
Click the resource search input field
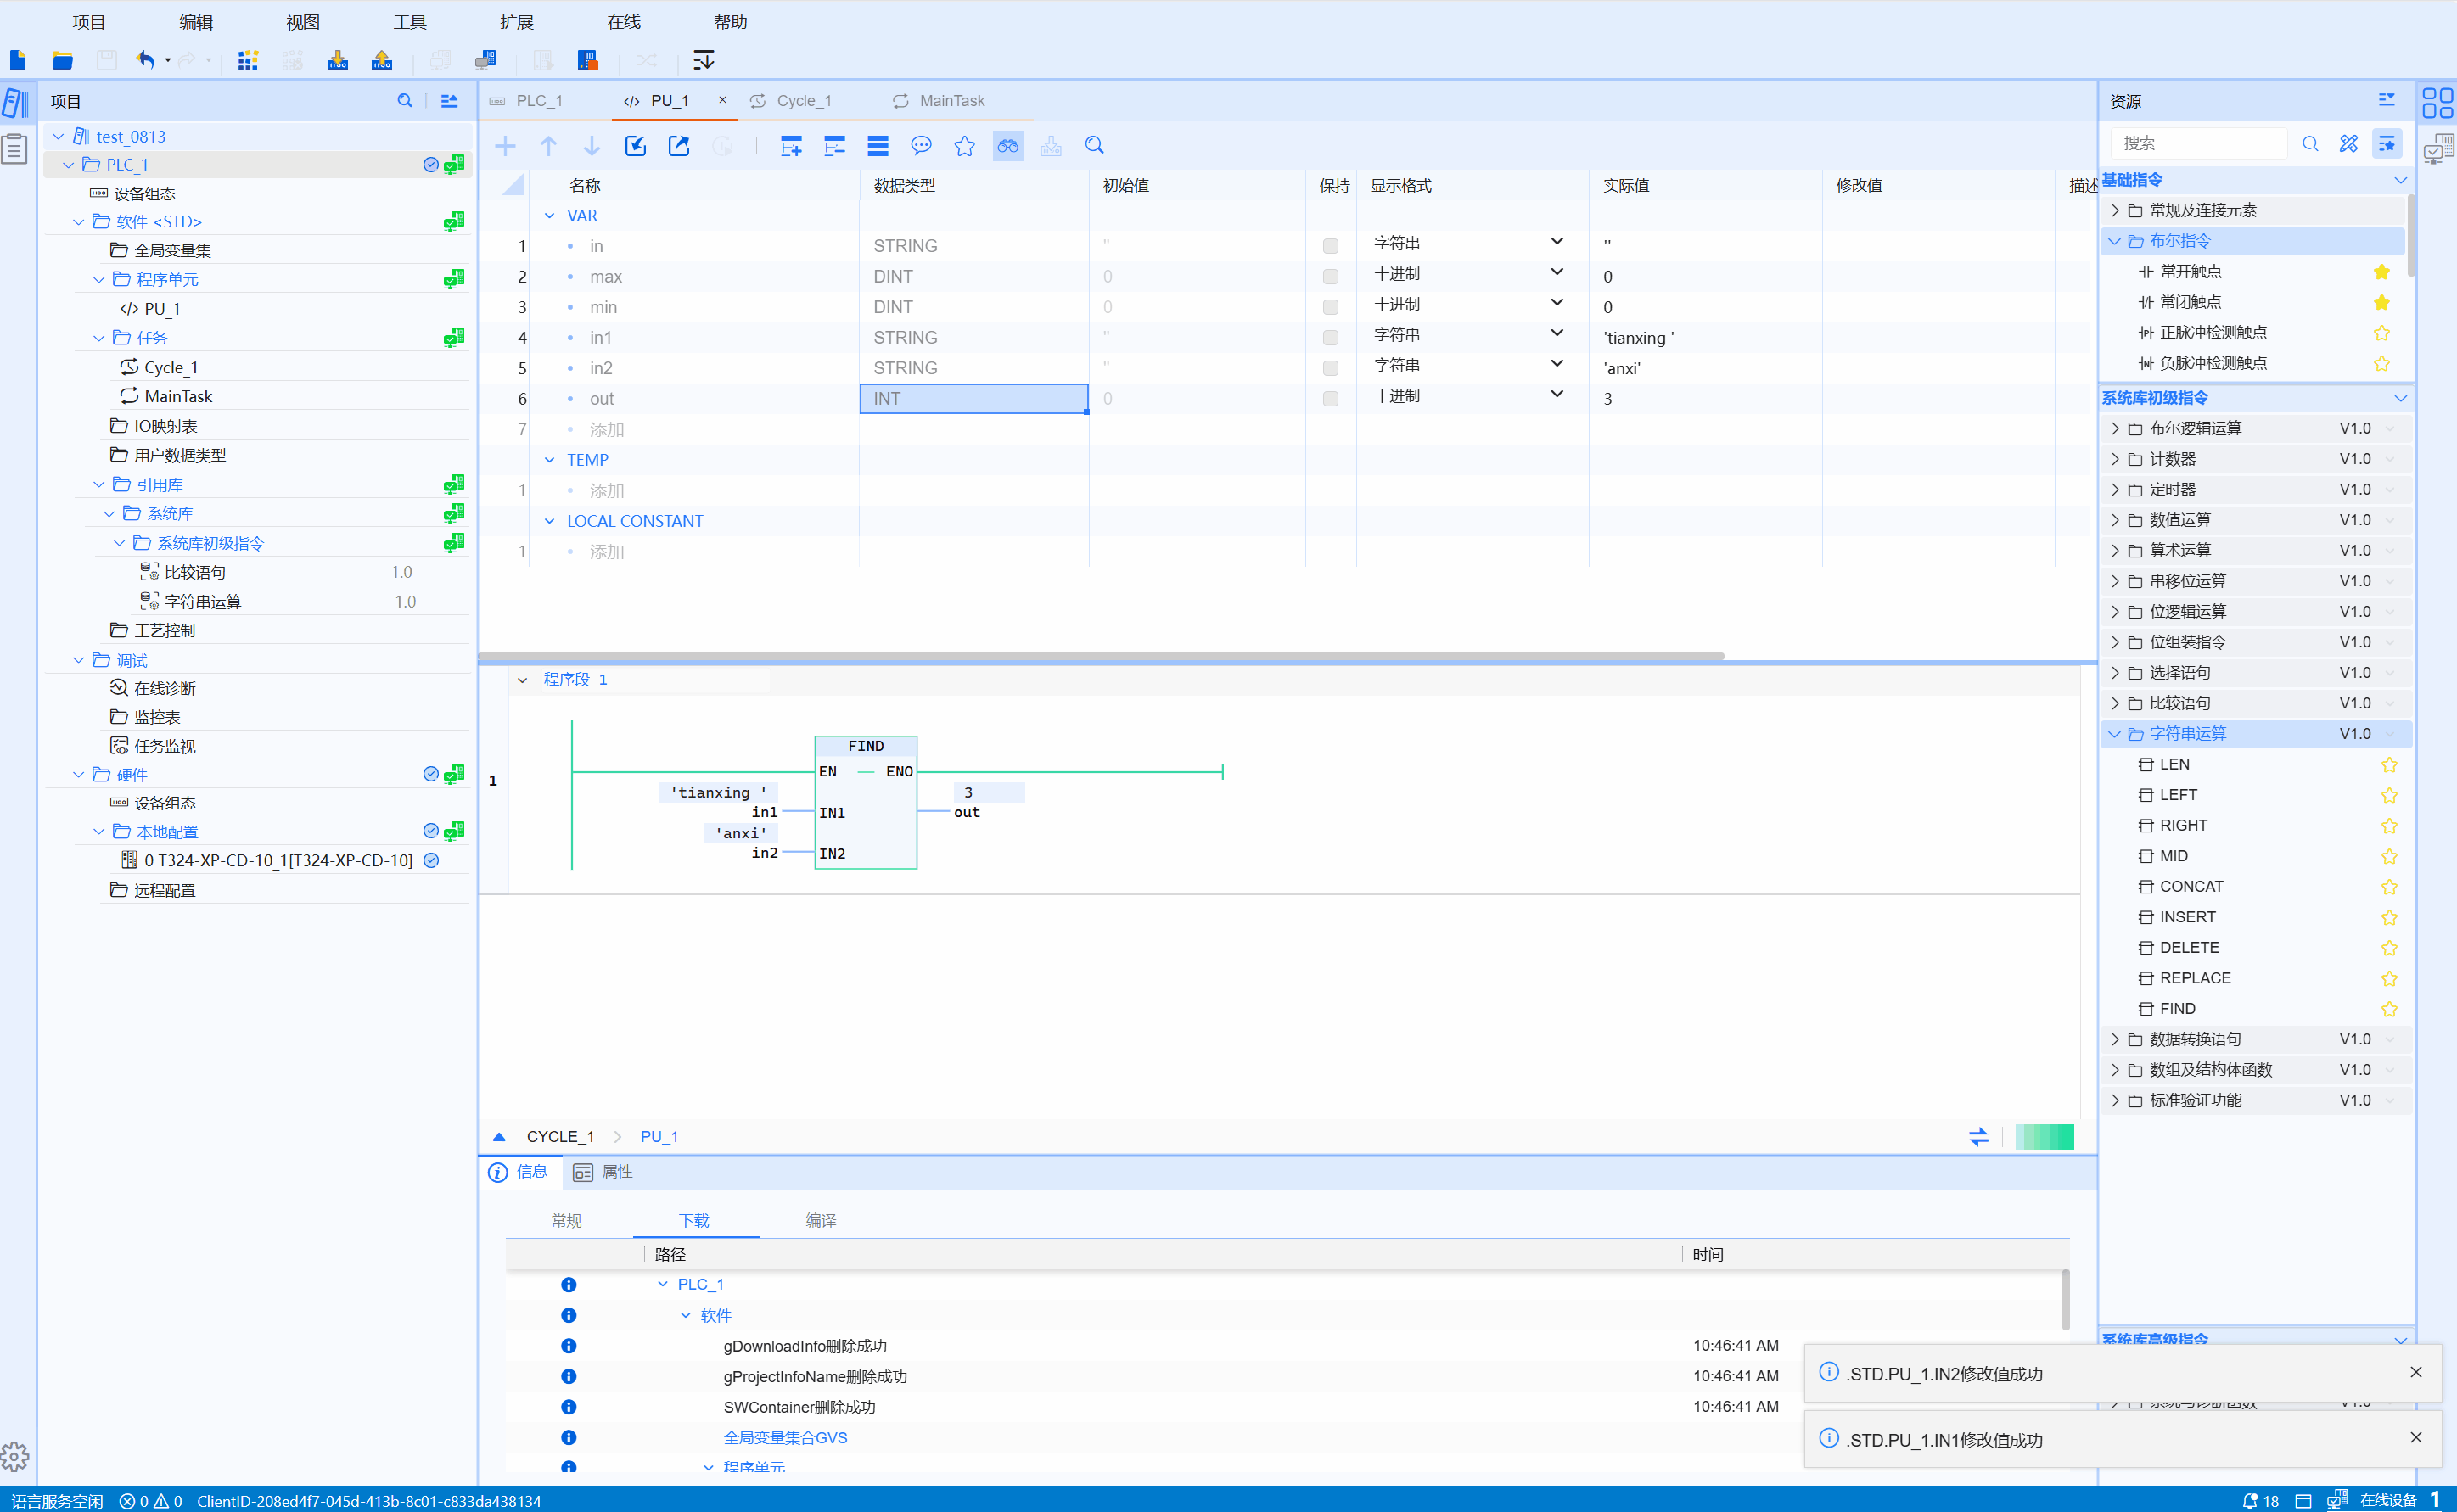(2198, 144)
